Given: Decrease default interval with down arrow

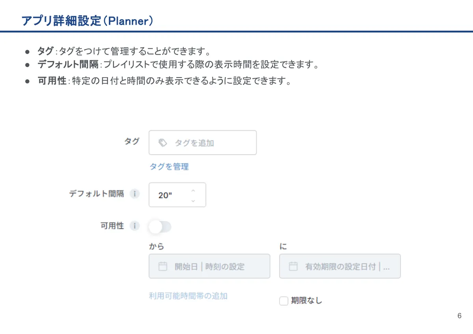Looking at the screenshot, I should [x=193, y=200].
